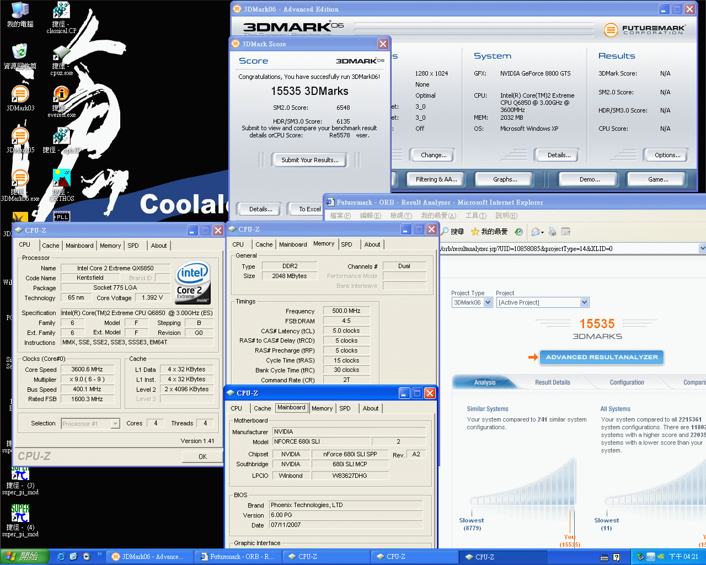Open the Internet Explorer file menu

coord(340,216)
